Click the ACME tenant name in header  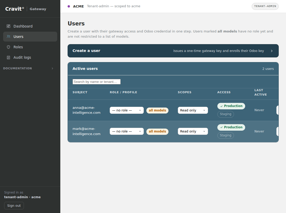[x=79, y=6]
